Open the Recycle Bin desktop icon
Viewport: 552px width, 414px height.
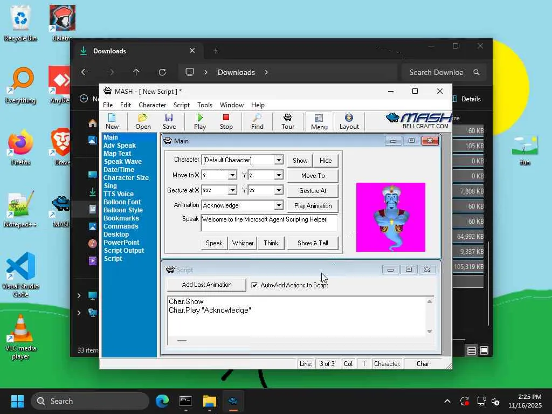pos(21,24)
